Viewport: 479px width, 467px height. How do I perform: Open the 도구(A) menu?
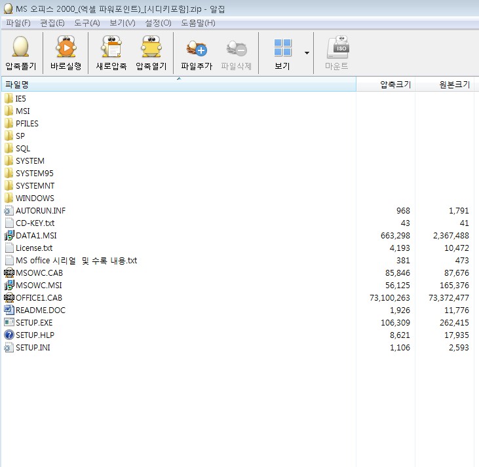[x=87, y=23]
